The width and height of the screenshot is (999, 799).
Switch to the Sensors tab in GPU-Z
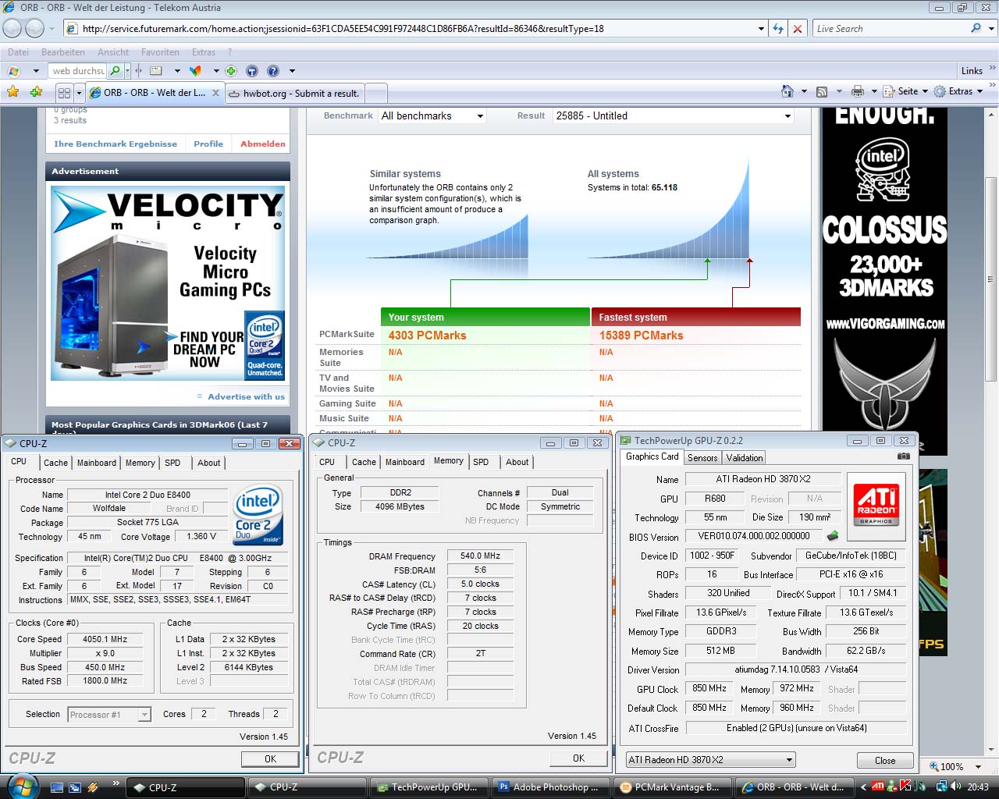tap(702, 458)
